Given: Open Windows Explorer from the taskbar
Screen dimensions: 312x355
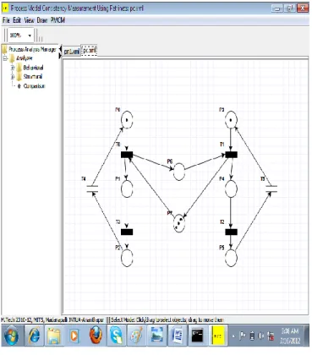Looking at the screenshot, I should pos(54,336).
